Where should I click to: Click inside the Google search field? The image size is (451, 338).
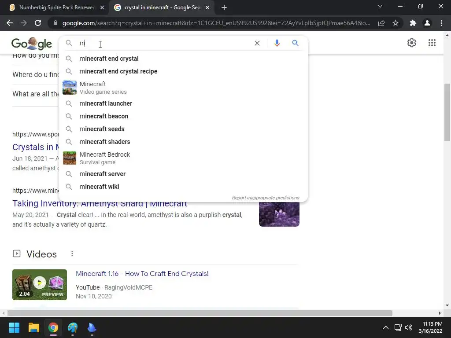(x=164, y=43)
